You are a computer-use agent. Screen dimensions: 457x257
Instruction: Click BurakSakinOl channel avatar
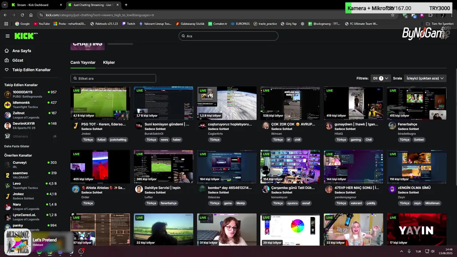tap(139, 126)
